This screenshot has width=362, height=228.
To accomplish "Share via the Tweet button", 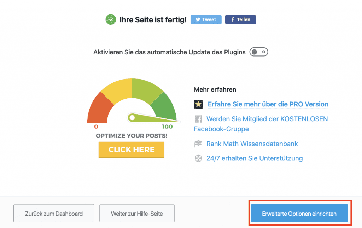I will coord(206,19).
